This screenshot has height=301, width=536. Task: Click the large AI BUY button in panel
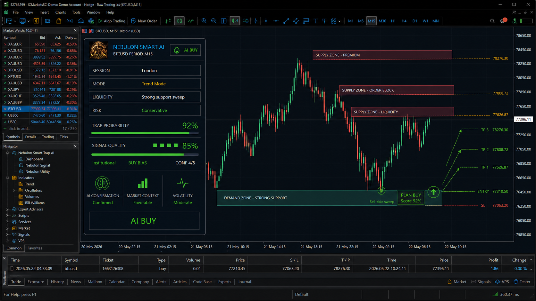[144, 221]
